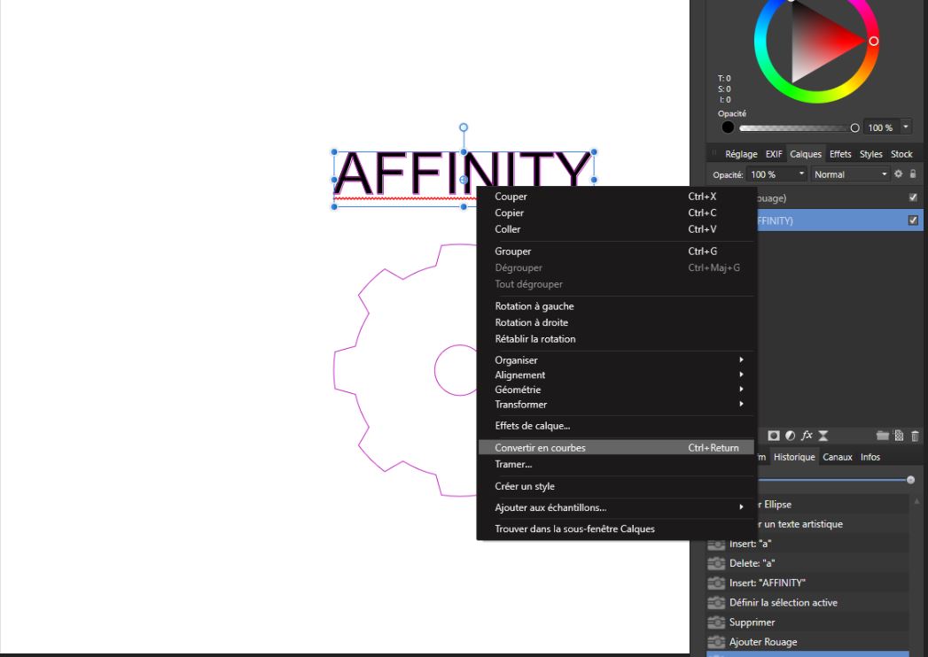
Task: Select Rotation à gauche
Action: pyautogui.click(x=615, y=305)
